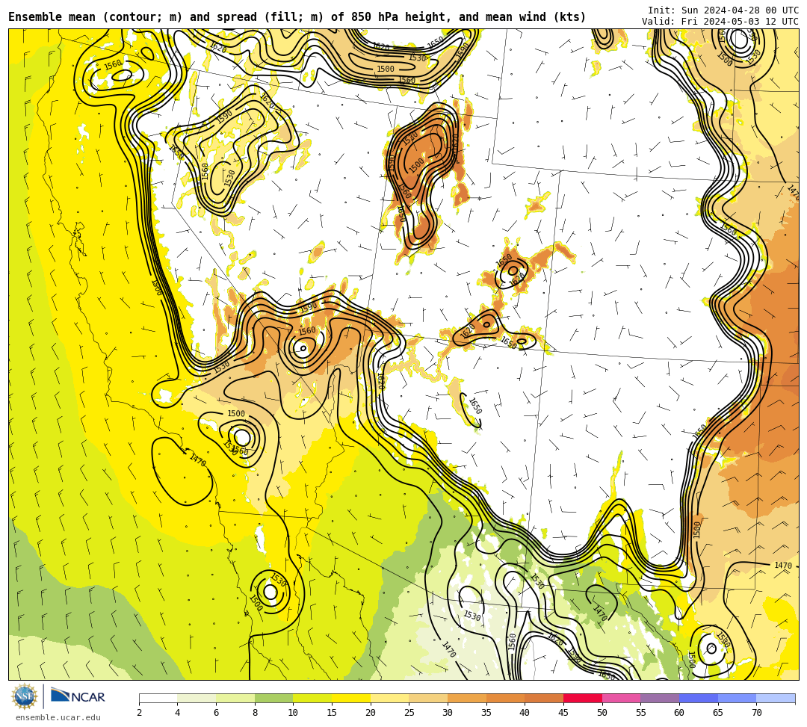
Task: Click the tan 25–30 color bar segment
Action: click(x=428, y=698)
